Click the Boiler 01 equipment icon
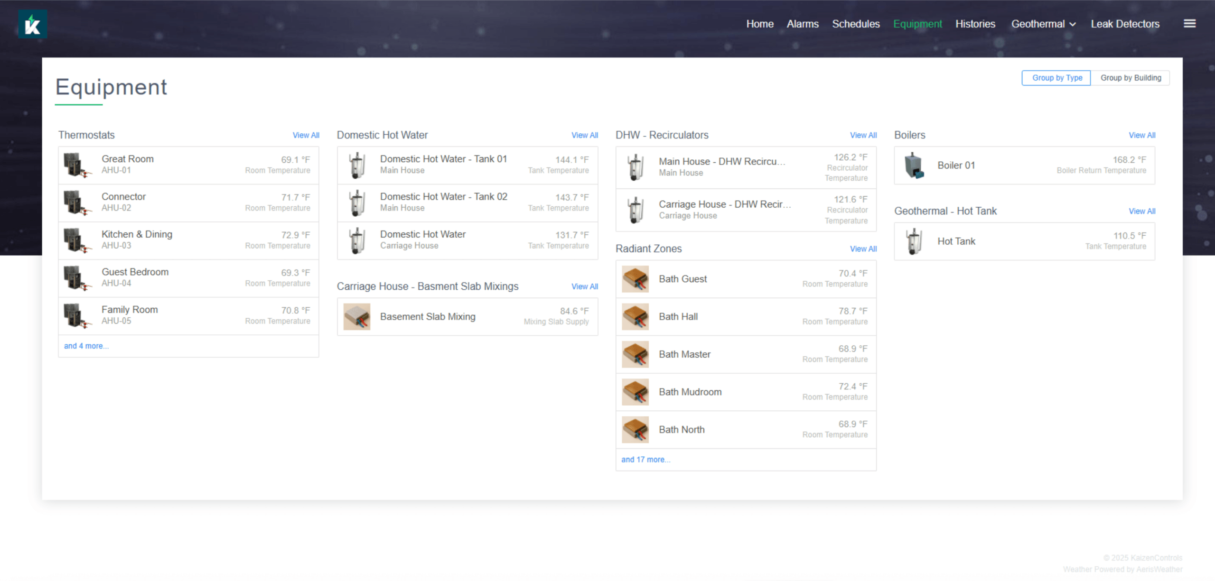 click(914, 166)
